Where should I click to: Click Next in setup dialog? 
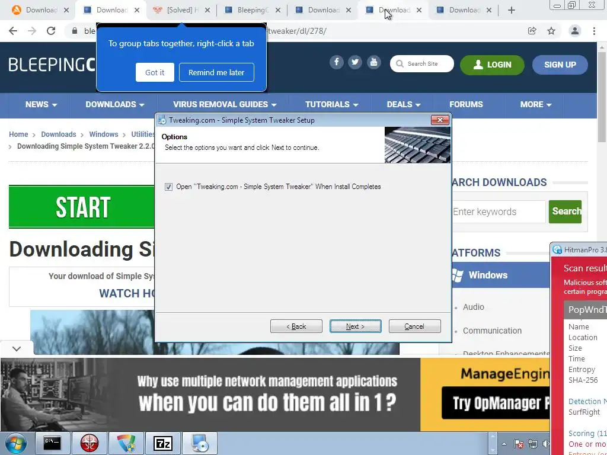click(356, 326)
